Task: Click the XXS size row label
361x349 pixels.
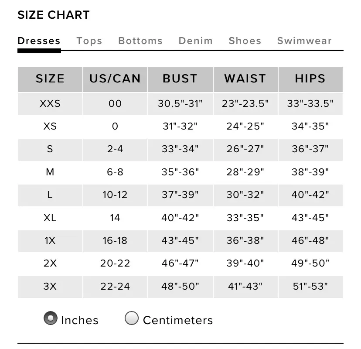Action: pos(50,104)
